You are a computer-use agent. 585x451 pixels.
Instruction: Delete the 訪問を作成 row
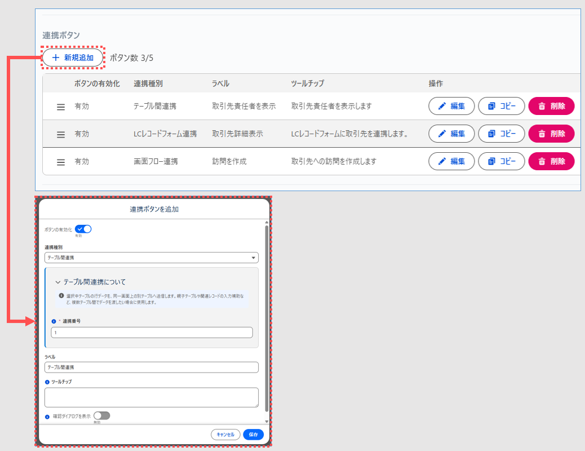tap(551, 161)
